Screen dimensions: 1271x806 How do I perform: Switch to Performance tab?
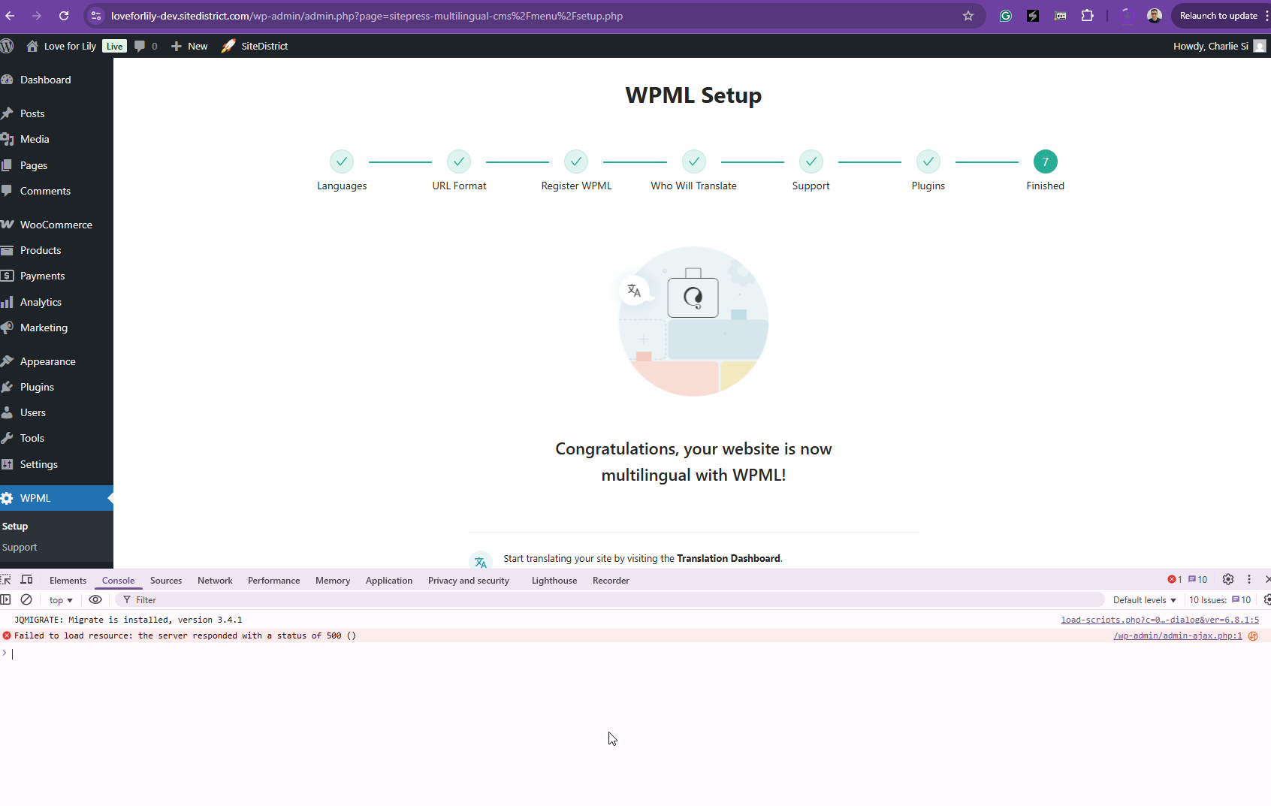point(273,581)
